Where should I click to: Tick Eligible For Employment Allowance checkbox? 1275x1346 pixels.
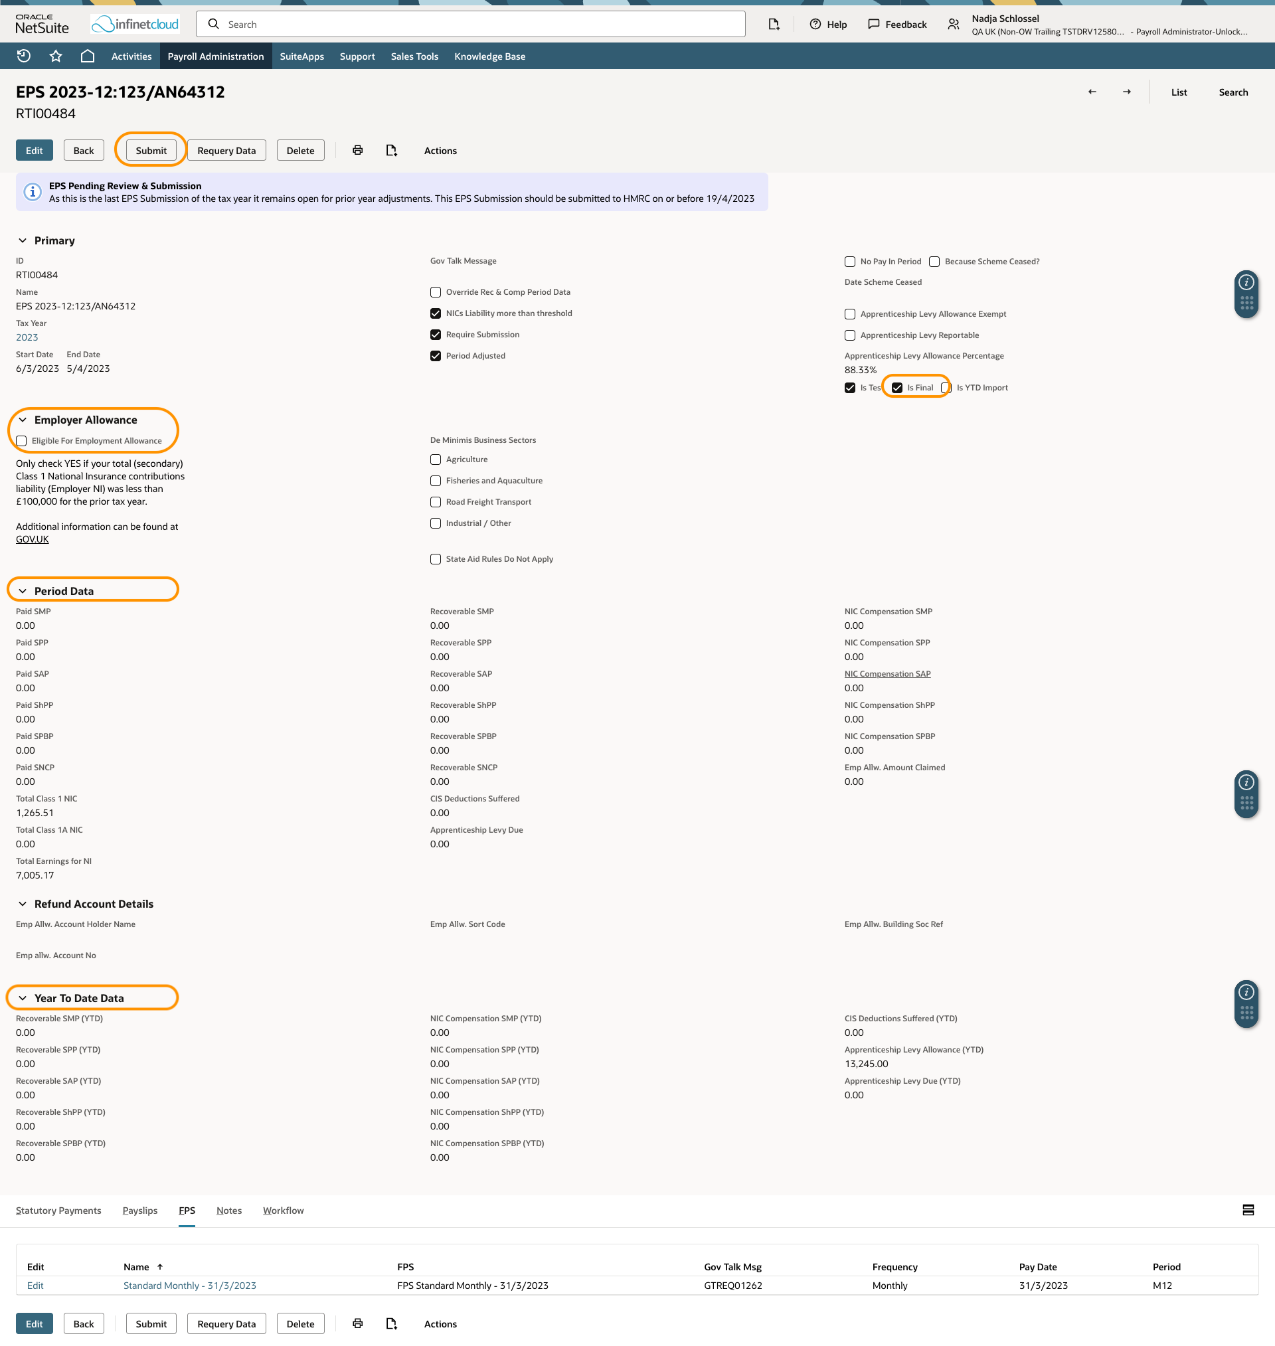[22, 441]
